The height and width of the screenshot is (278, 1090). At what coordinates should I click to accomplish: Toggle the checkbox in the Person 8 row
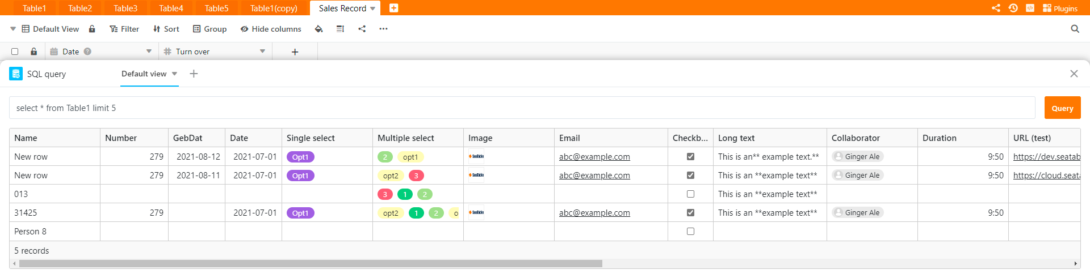690,232
